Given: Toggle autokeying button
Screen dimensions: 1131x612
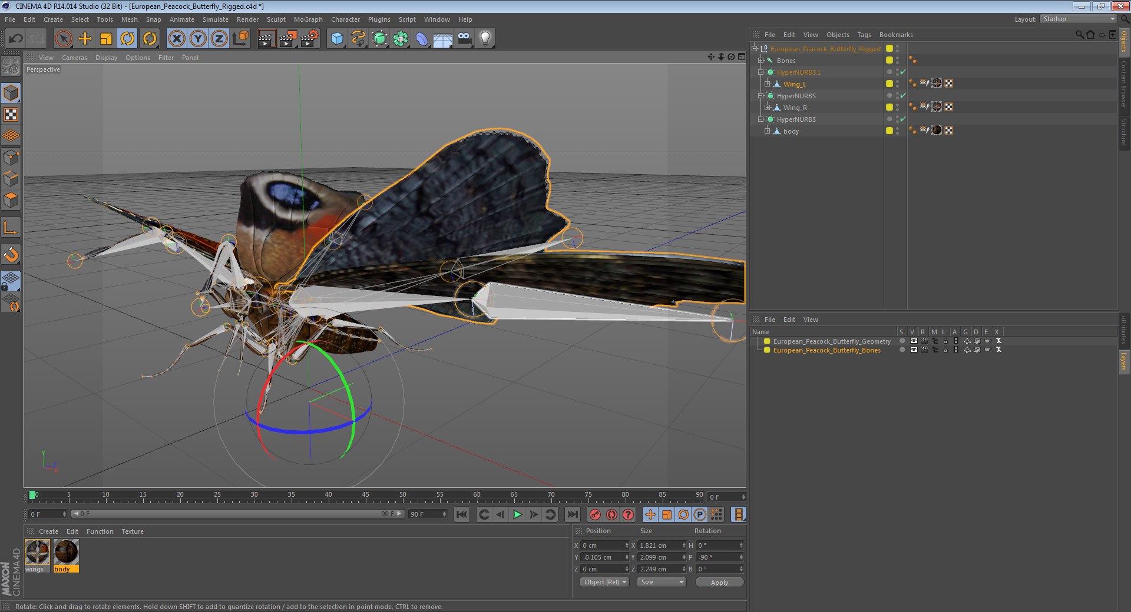Looking at the screenshot, I should 612,515.
